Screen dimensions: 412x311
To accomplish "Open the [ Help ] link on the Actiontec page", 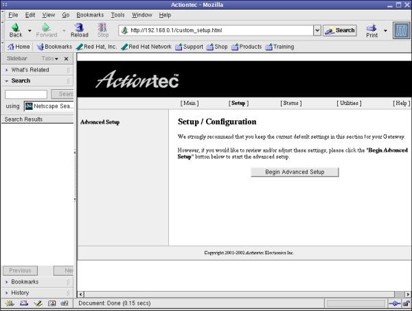I will (x=401, y=103).
